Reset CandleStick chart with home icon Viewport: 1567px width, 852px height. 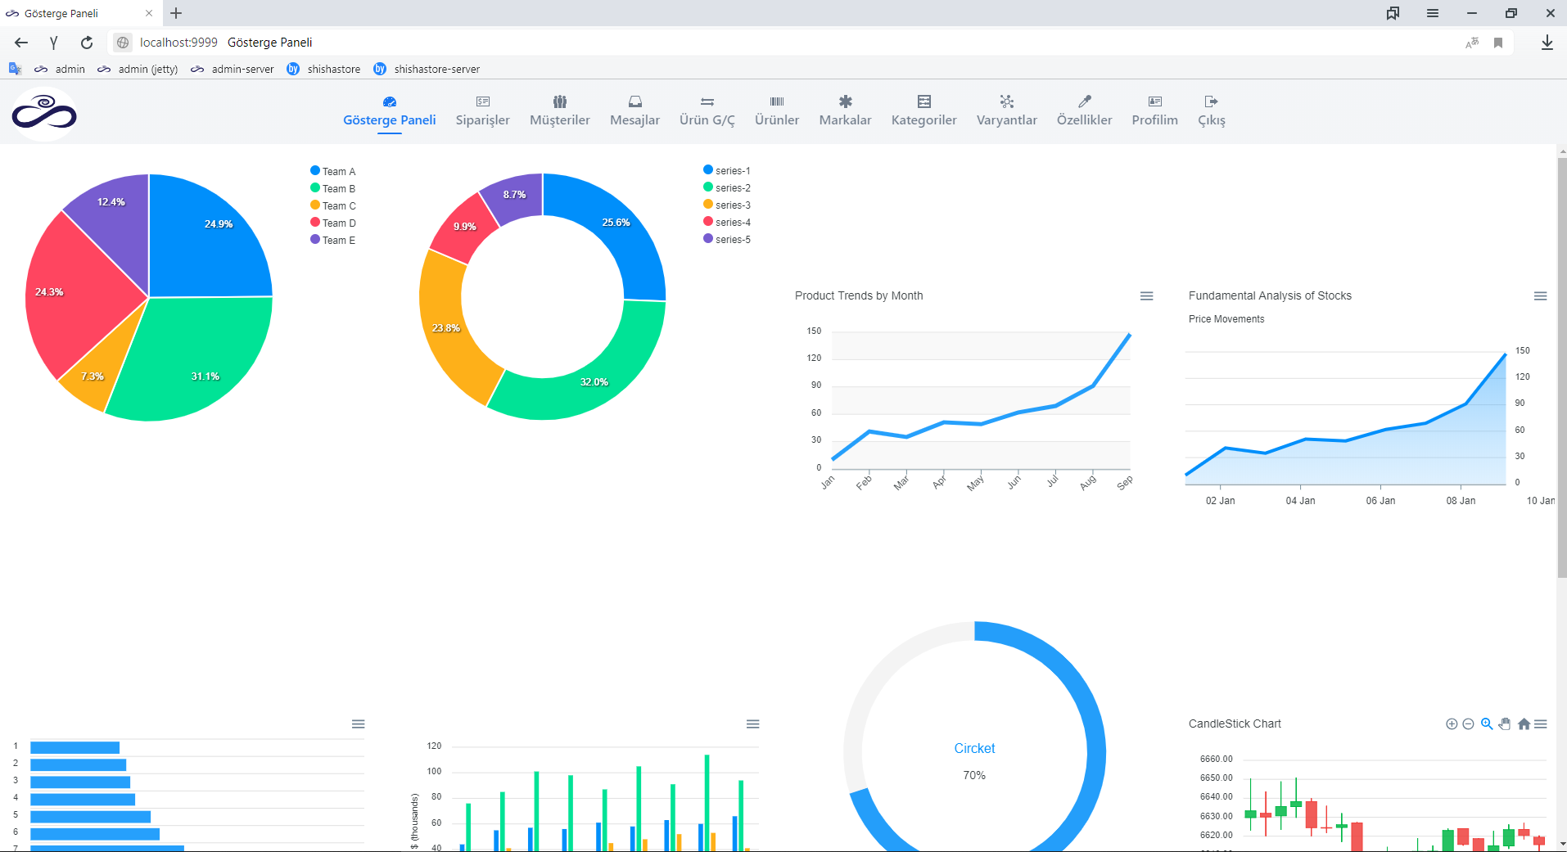(1524, 724)
